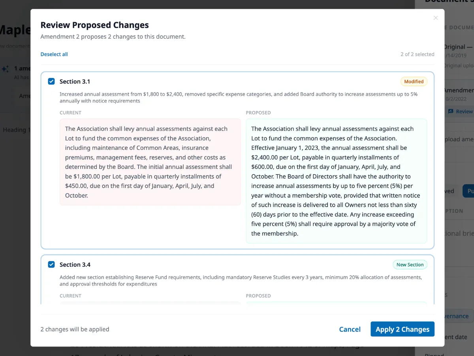Dismiss the dialog using the X icon
The height and width of the screenshot is (356, 474).
click(436, 18)
